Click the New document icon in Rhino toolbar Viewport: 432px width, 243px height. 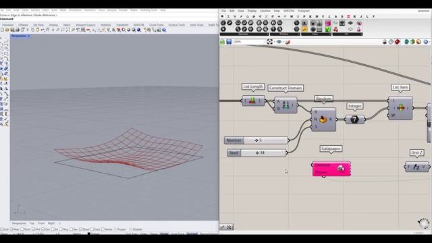point(2,30)
